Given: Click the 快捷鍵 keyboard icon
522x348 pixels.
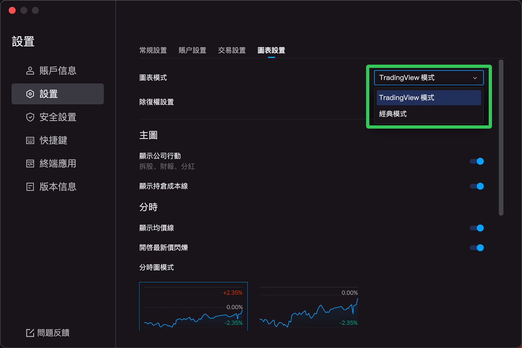Looking at the screenshot, I should click(x=30, y=140).
